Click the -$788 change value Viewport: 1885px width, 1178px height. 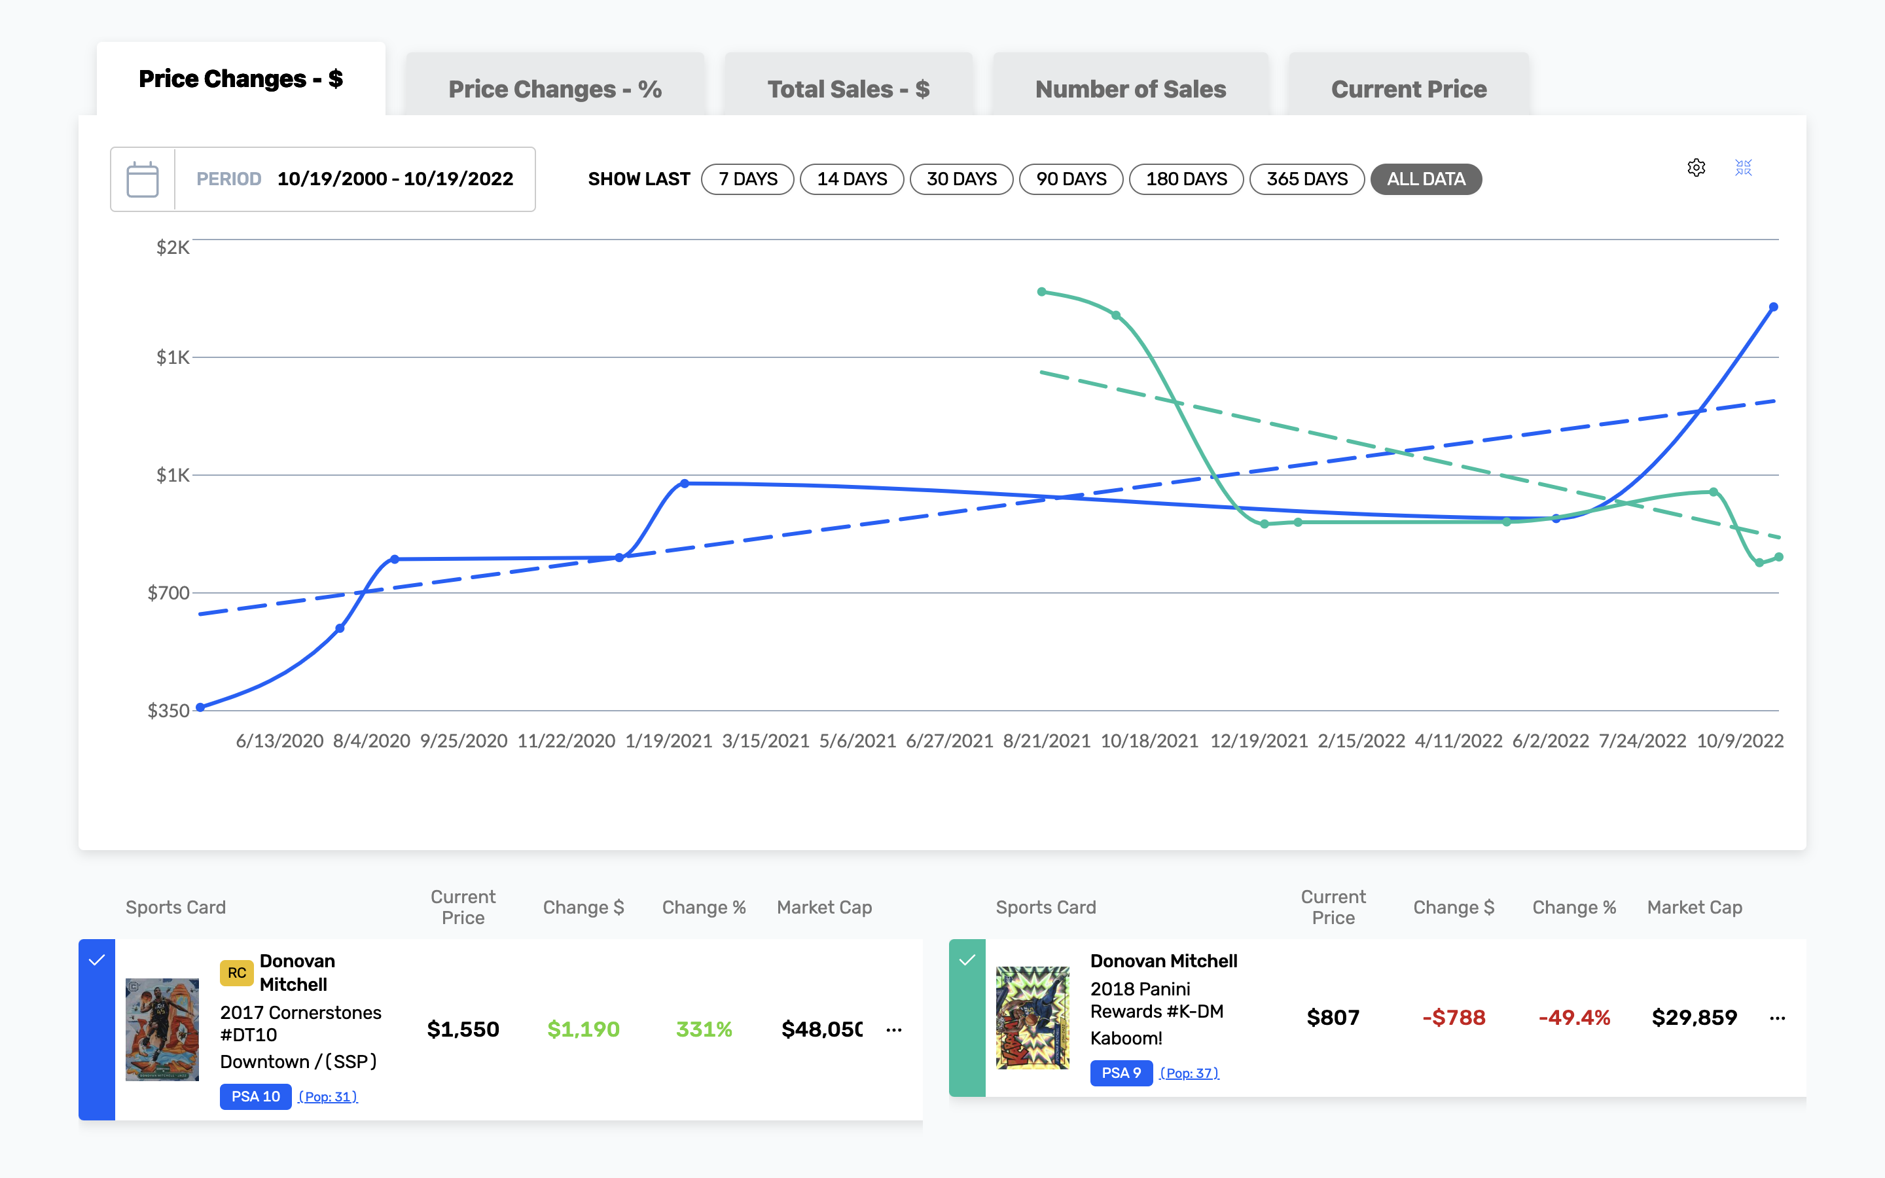pyautogui.click(x=1454, y=1018)
